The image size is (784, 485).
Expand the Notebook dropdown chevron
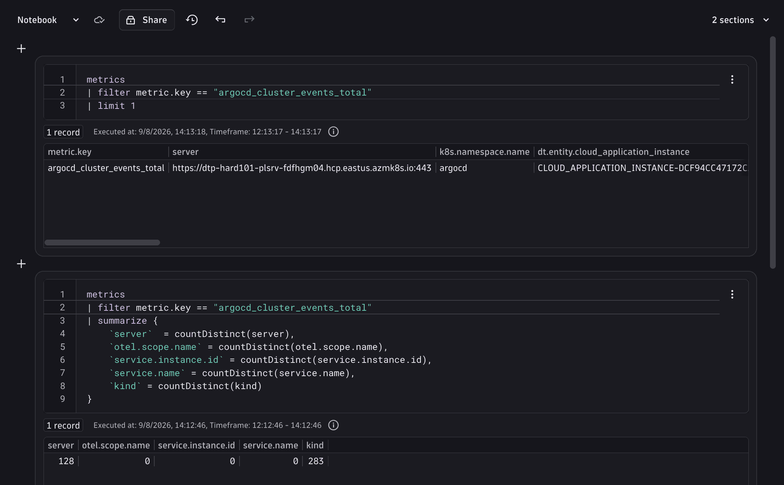(x=76, y=20)
